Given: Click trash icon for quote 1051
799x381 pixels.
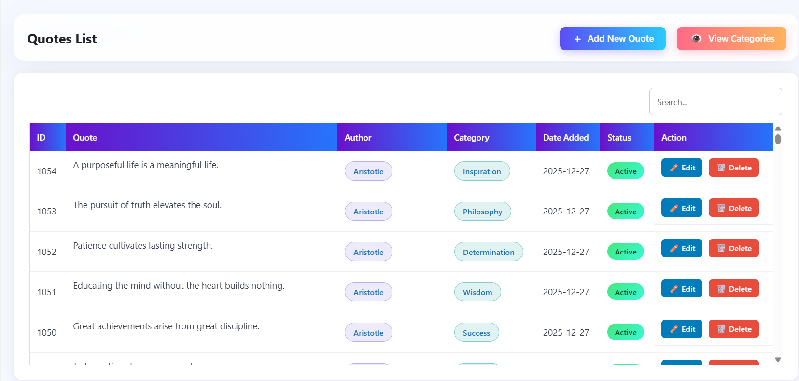Looking at the screenshot, I should [x=721, y=289].
